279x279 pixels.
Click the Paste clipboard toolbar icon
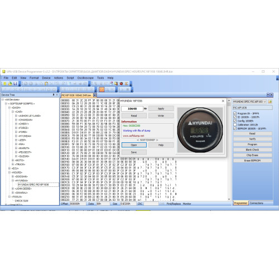point(46,84)
